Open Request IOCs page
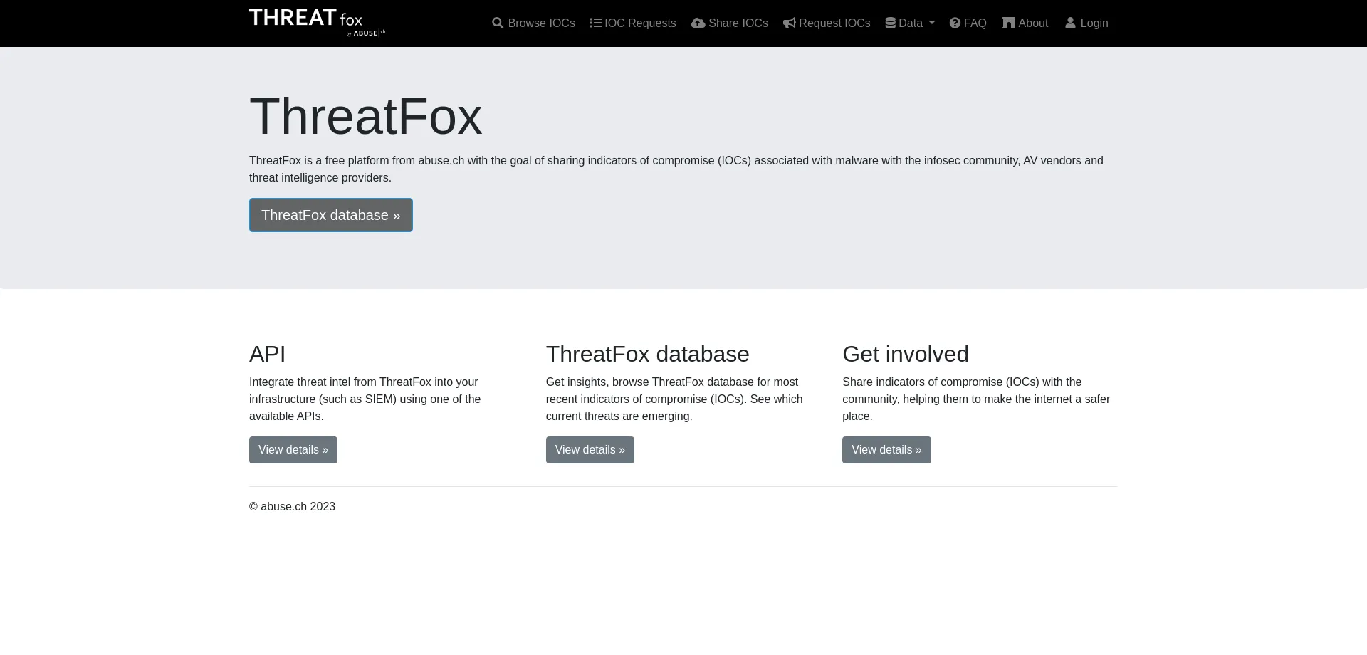This screenshot has width=1367, height=655. [827, 23]
